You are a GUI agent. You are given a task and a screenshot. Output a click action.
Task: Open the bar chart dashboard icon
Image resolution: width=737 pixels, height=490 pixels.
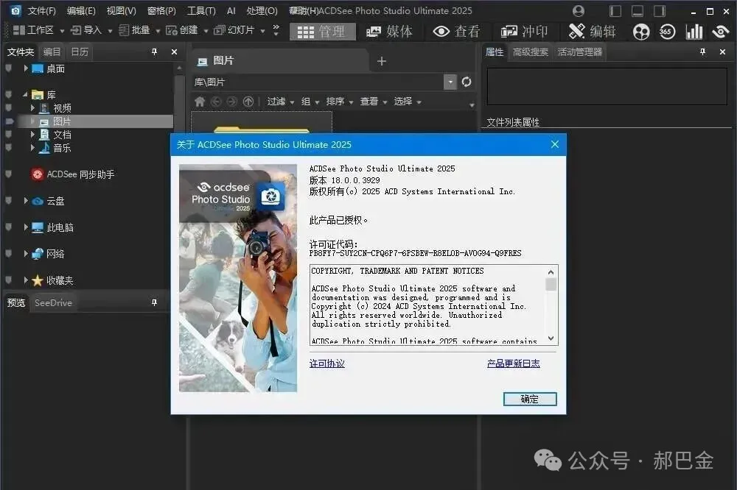(694, 32)
